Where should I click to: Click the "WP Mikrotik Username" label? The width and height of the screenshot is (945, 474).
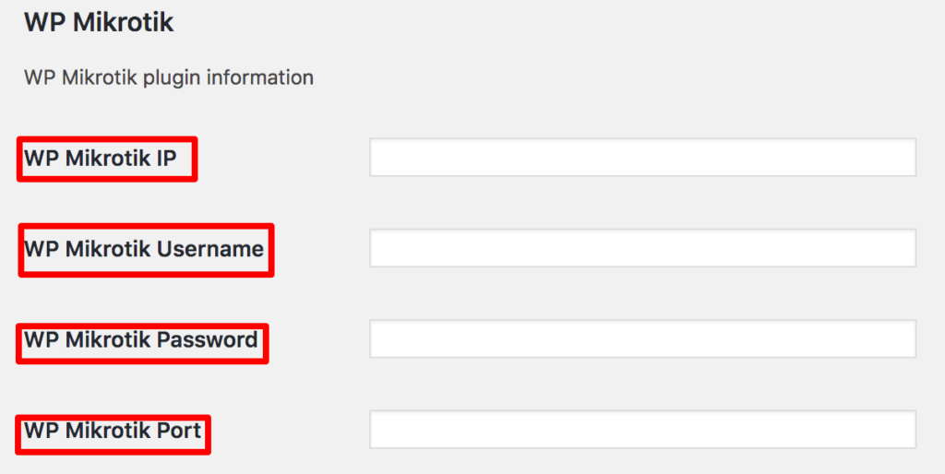click(144, 249)
